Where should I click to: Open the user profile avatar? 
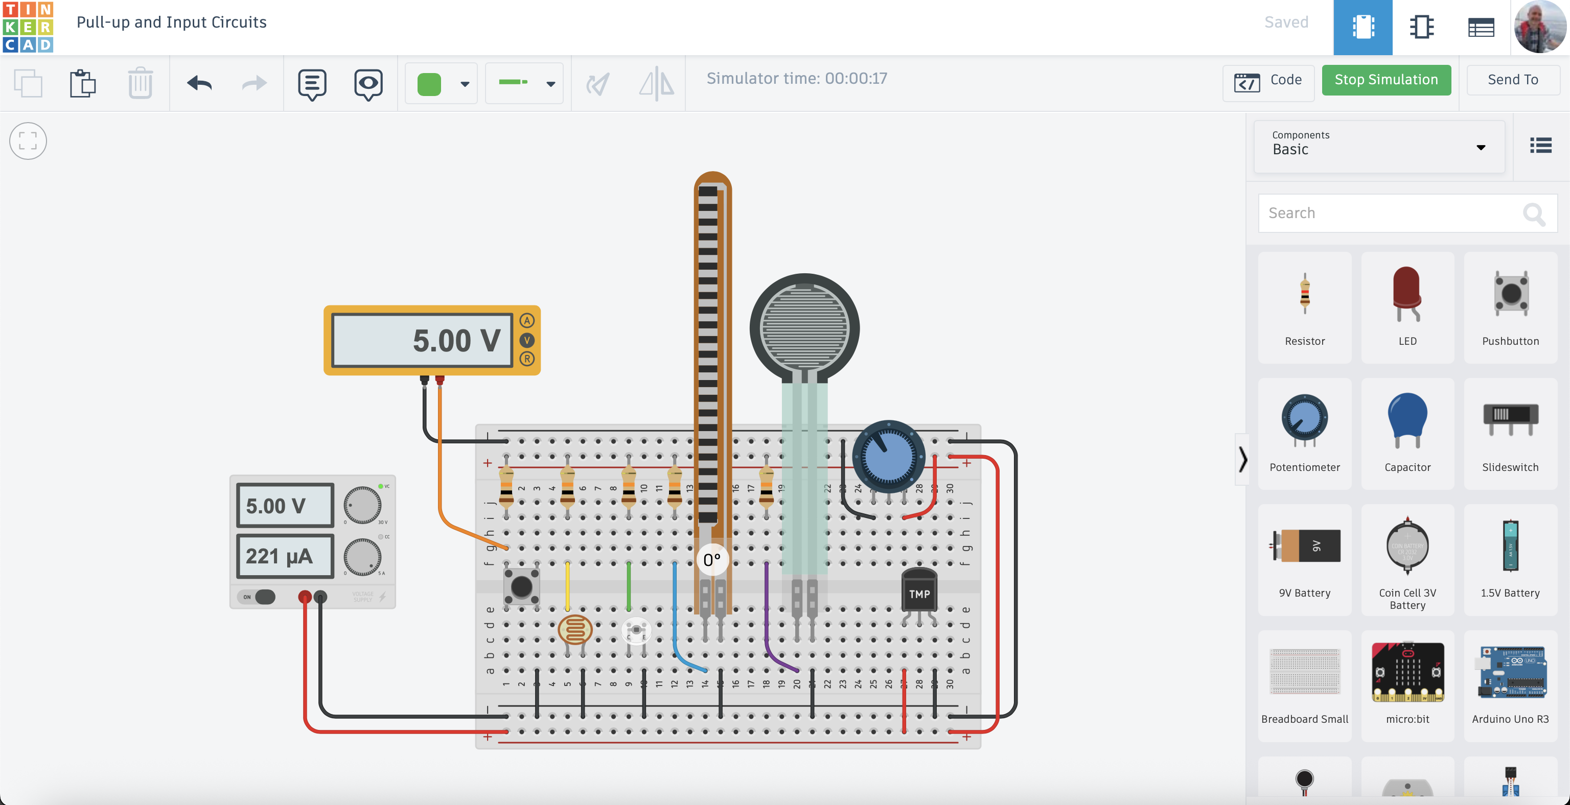pyautogui.click(x=1540, y=28)
